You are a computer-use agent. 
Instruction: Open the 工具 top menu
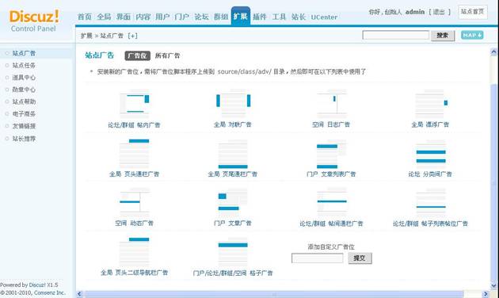click(x=280, y=17)
